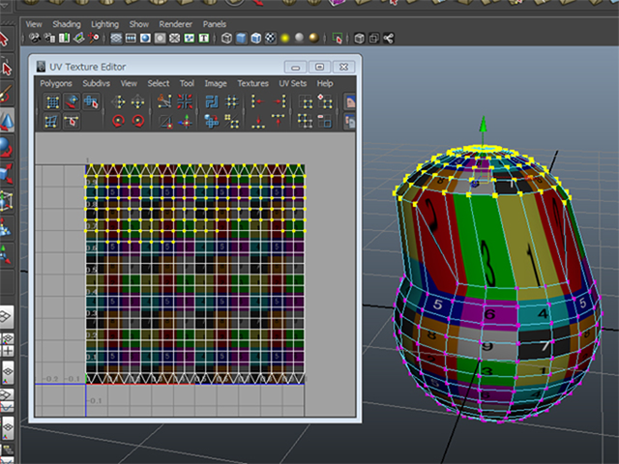Snap UVs to grid icon
The width and height of the screenshot is (619, 464).
[232, 102]
